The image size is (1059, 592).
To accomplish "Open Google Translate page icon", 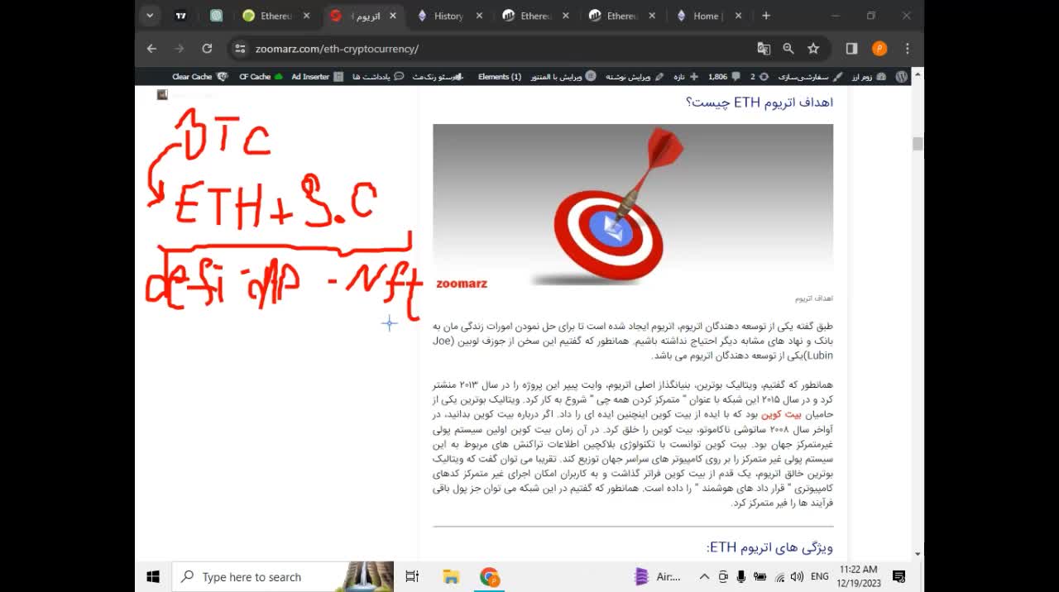I will (x=764, y=49).
